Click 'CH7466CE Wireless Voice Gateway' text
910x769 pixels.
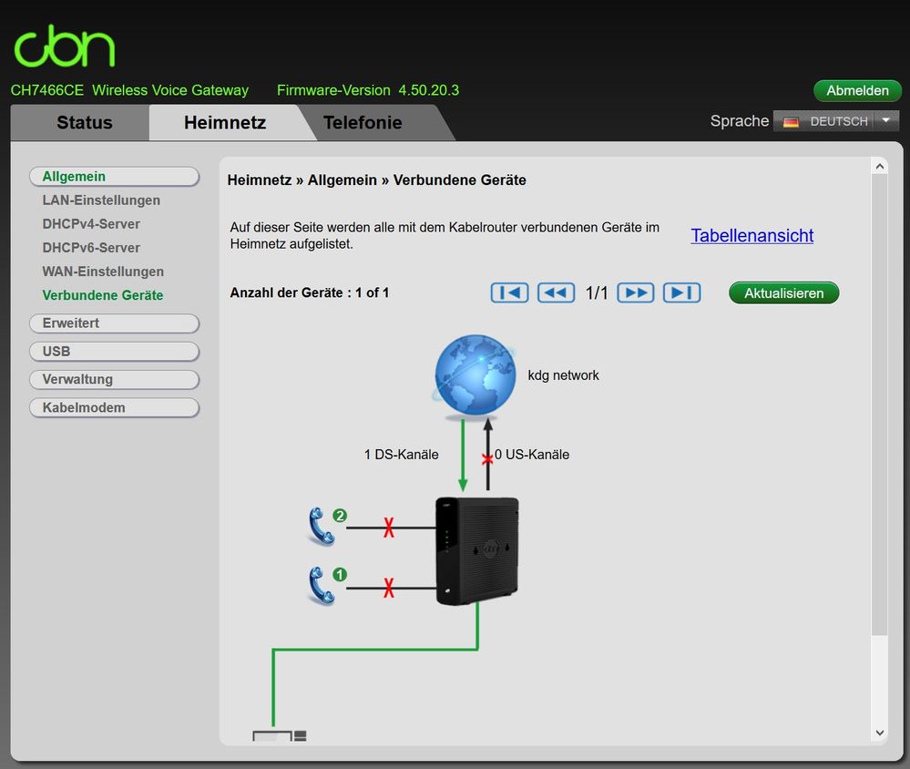(129, 90)
